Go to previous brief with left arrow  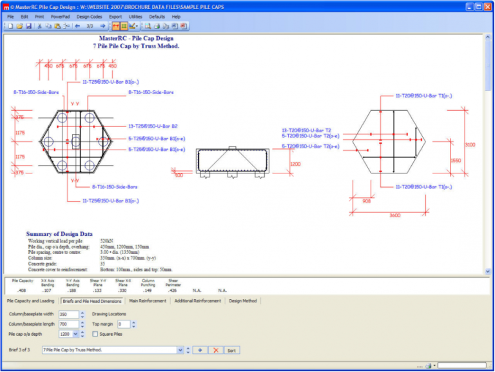pos(77,26)
